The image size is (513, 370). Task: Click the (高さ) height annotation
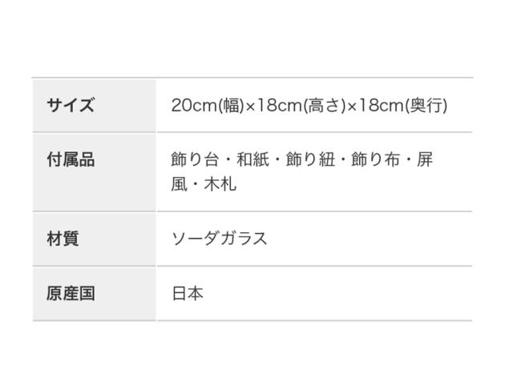click(x=323, y=105)
